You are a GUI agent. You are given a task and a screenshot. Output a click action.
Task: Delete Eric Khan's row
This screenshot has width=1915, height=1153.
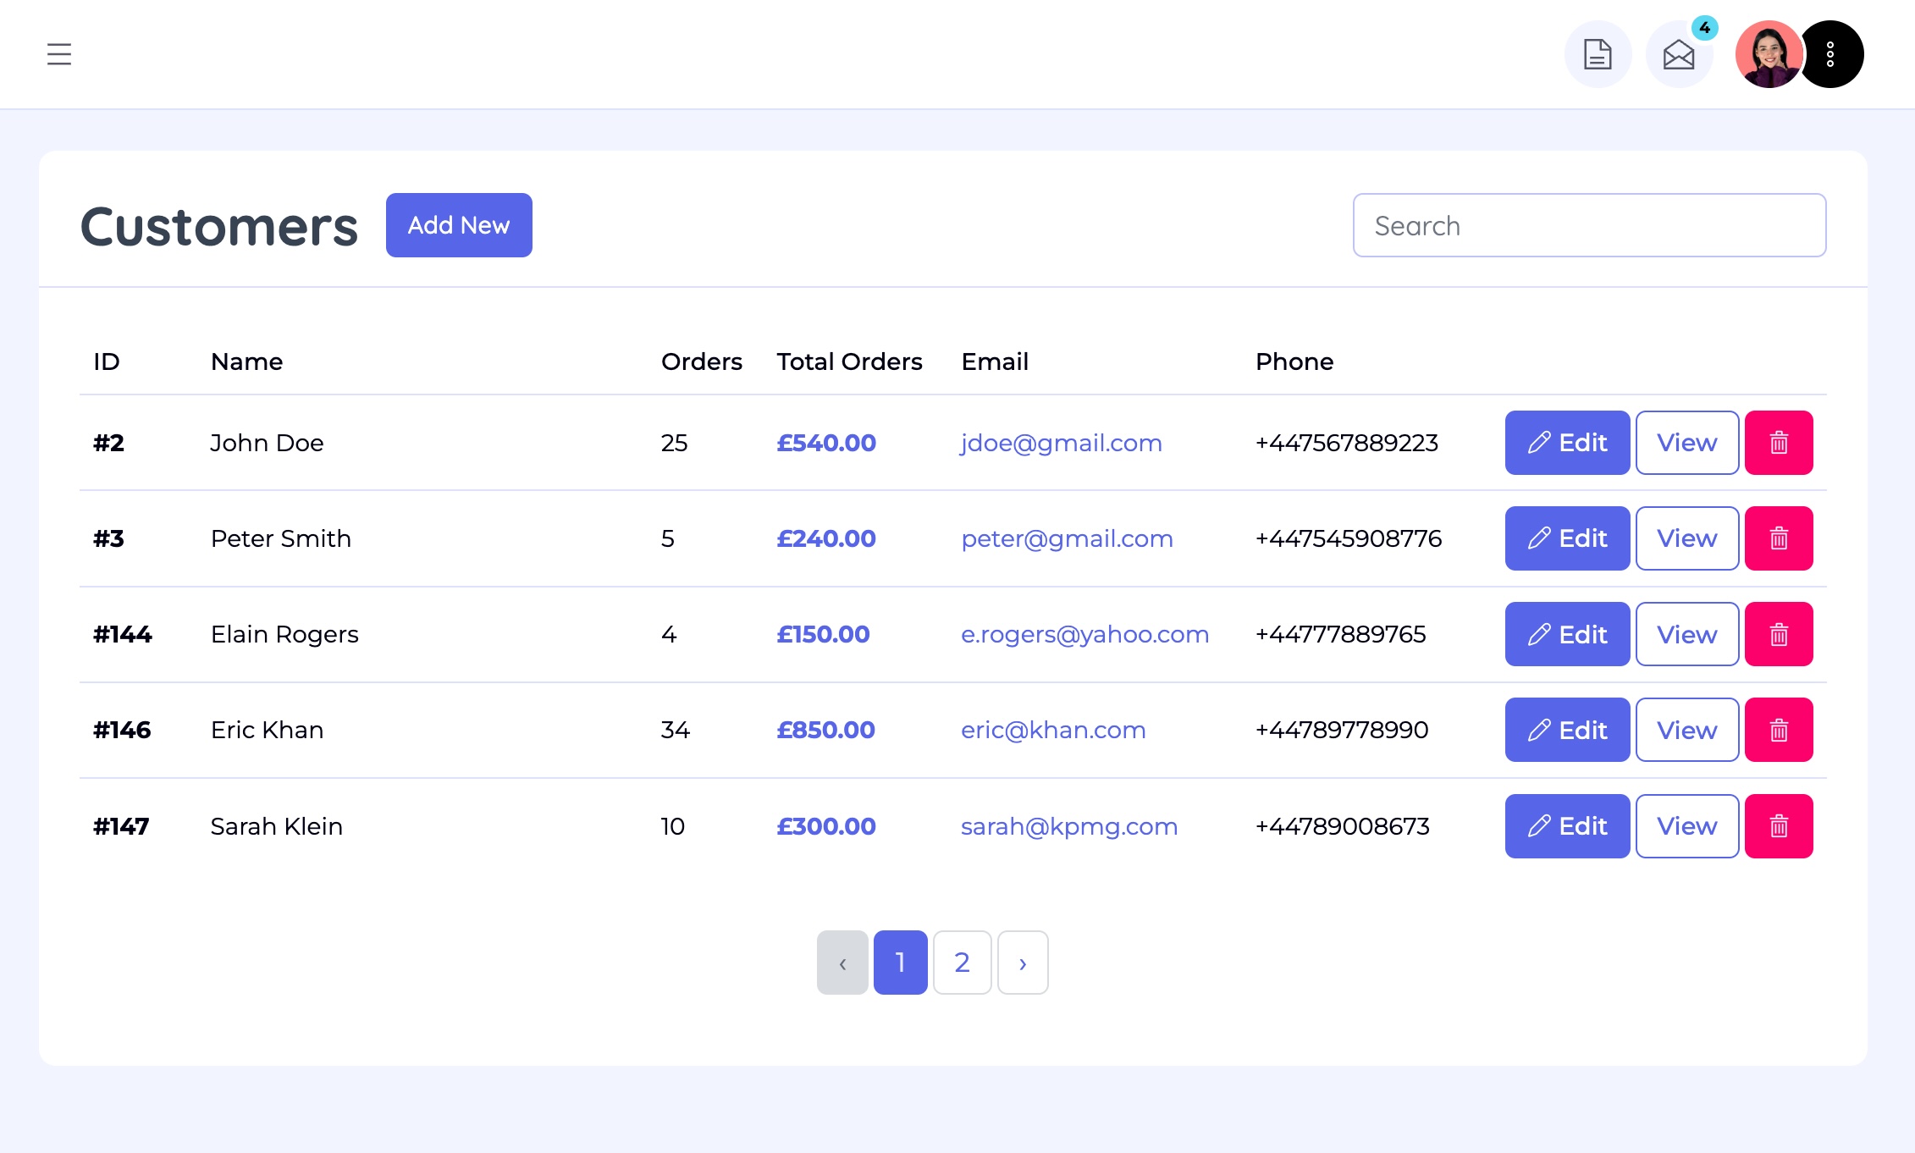click(1778, 730)
